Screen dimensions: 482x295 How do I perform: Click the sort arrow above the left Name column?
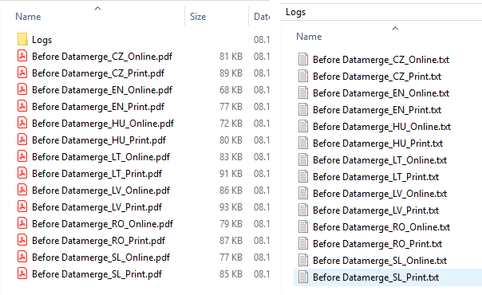97,8
